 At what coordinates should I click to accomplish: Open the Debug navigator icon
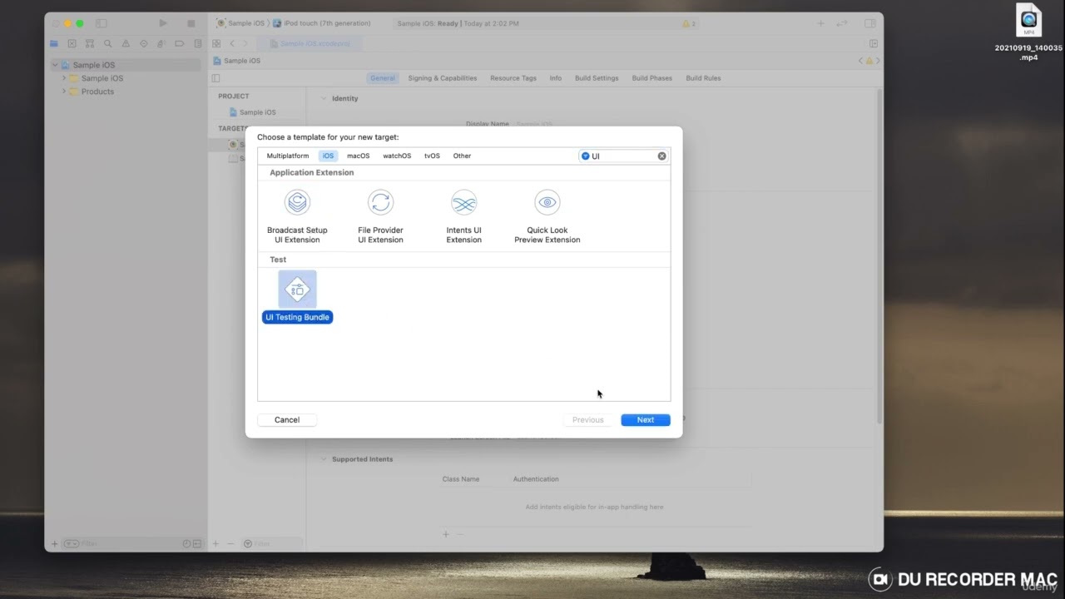point(161,43)
